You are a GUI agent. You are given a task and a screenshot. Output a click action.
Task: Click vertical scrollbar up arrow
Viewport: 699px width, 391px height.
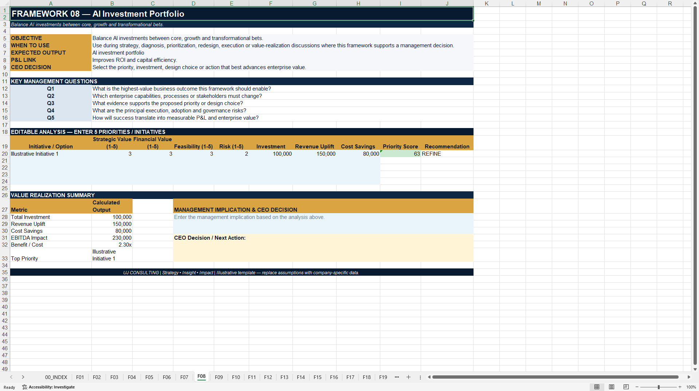695,3
